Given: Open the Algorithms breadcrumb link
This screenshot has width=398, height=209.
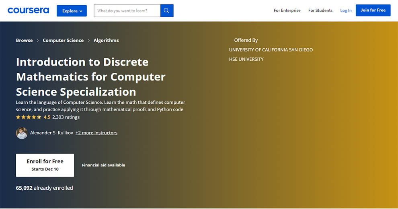Looking at the screenshot, I should (106, 41).
